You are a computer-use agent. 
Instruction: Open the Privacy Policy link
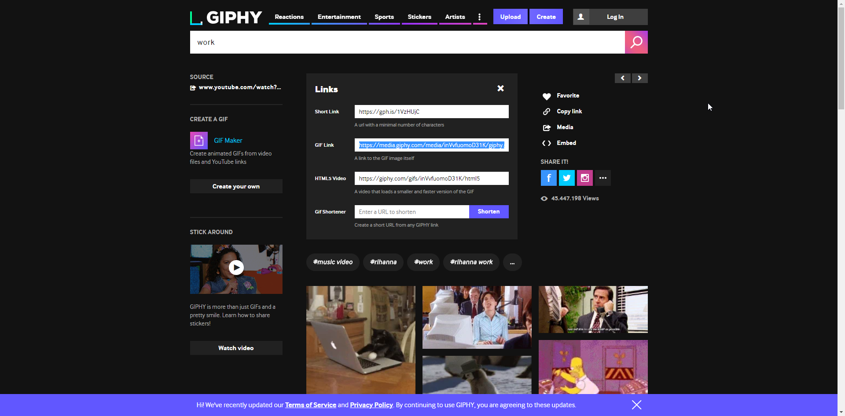click(x=371, y=405)
